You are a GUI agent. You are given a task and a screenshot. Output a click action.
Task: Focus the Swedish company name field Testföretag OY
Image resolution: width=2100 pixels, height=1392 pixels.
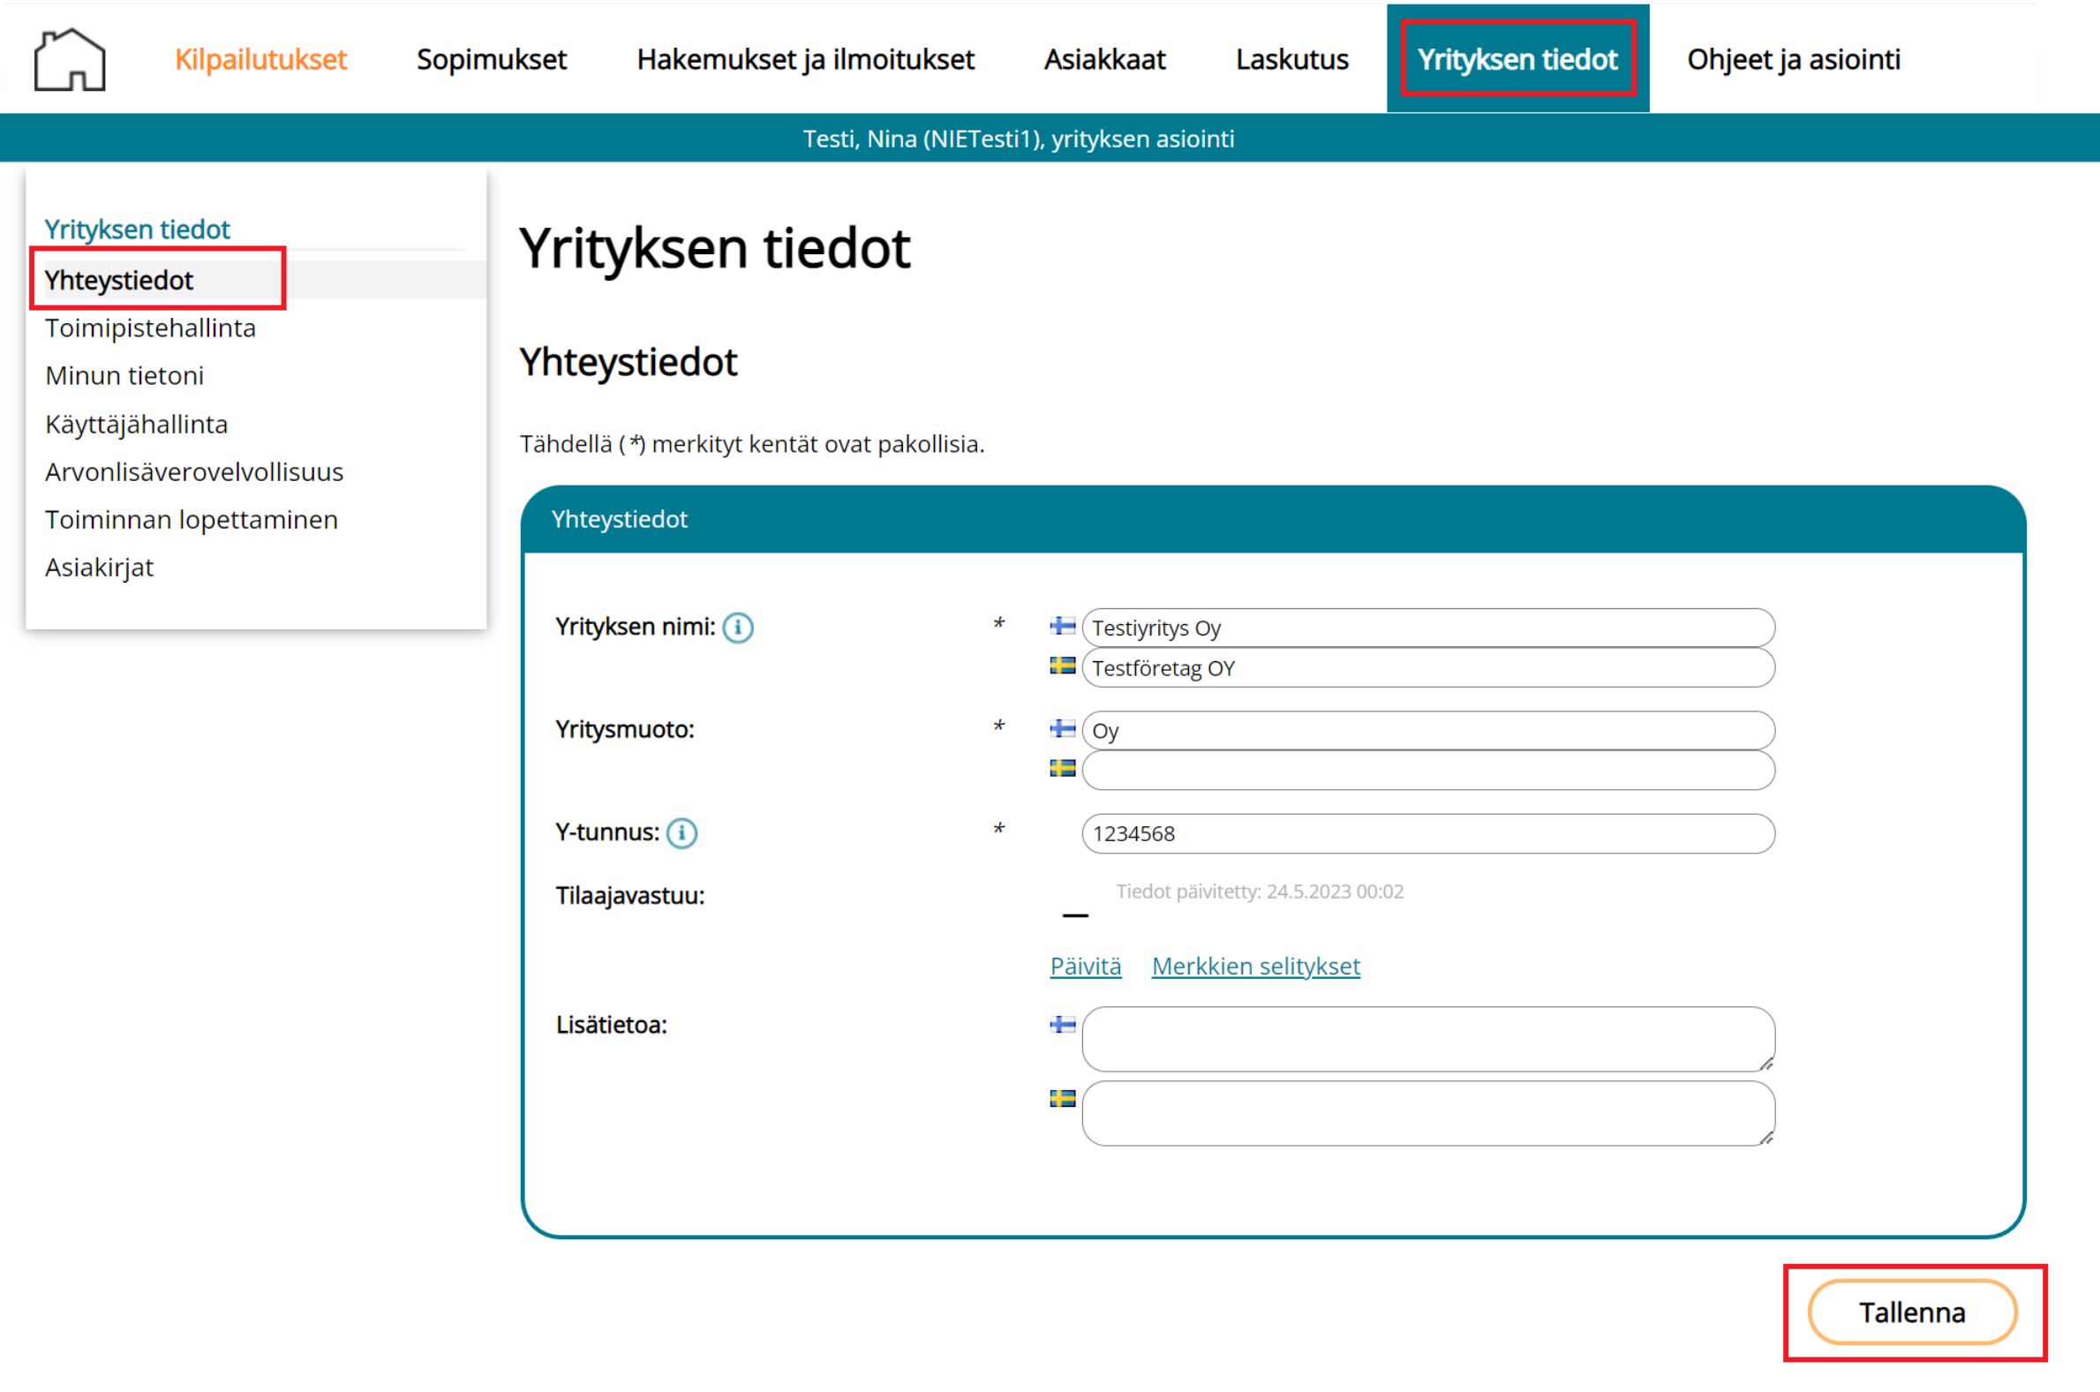click(1428, 667)
